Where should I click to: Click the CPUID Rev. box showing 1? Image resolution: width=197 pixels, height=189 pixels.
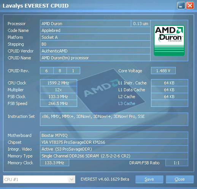(73, 71)
